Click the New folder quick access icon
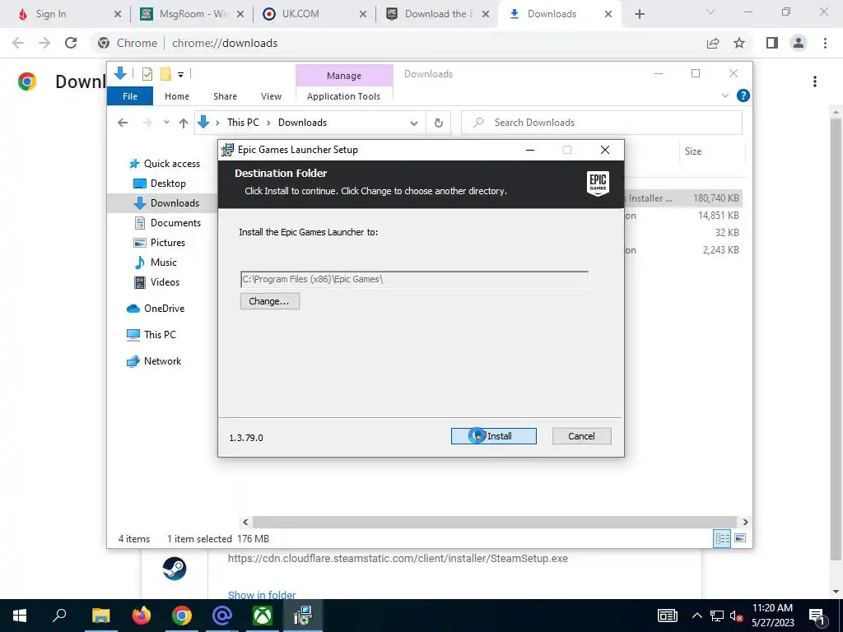This screenshot has width=843, height=632. point(165,74)
